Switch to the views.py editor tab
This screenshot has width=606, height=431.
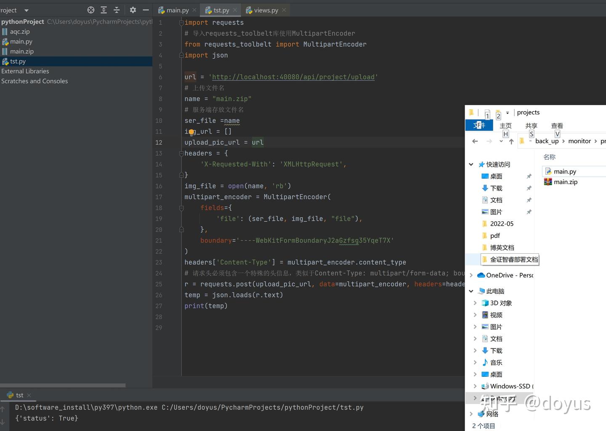pyautogui.click(x=266, y=10)
